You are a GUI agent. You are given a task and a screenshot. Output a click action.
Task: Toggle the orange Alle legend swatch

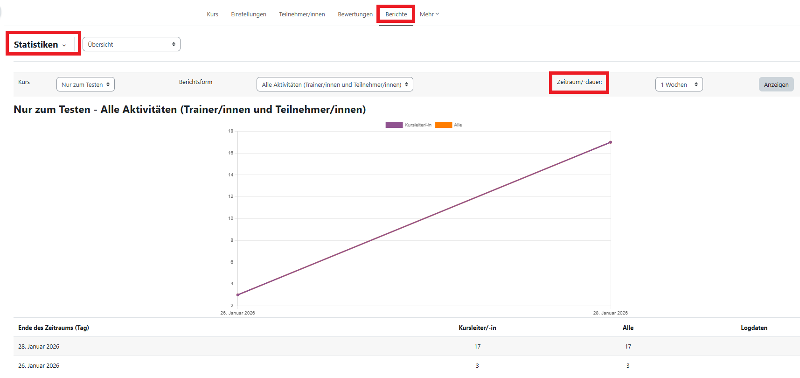click(x=443, y=125)
